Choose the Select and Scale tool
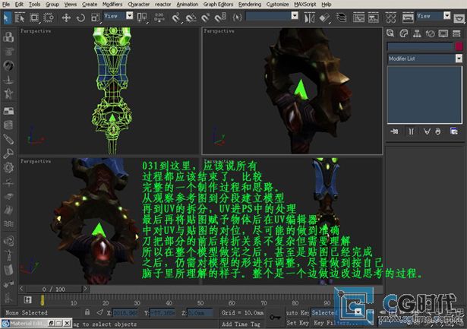The width and height of the screenshot is (467, 329). (x=96, y=18)
